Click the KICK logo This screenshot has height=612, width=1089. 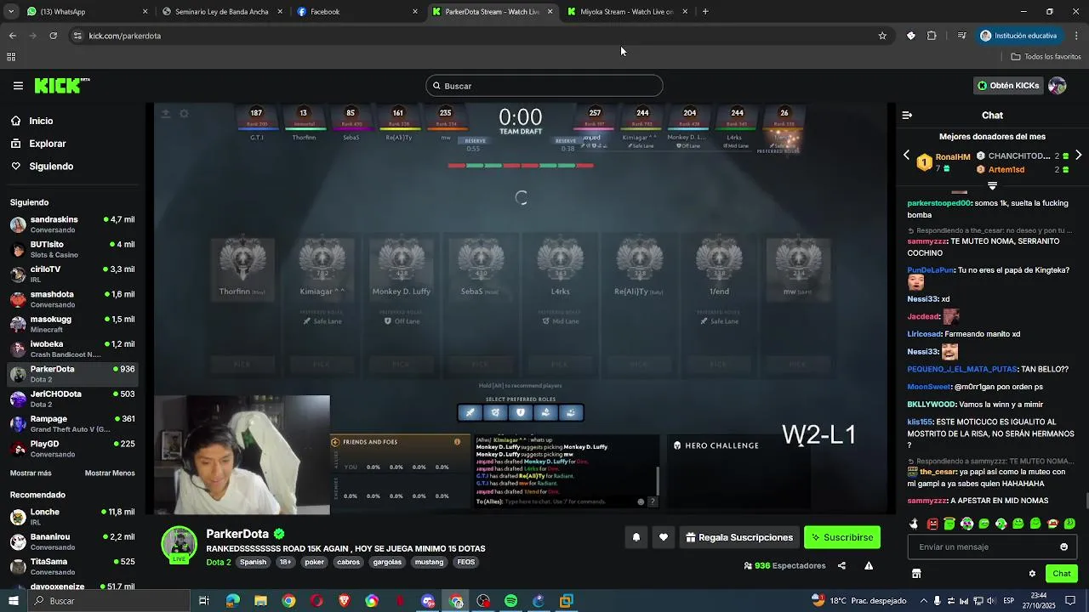click(x=62, y=86)
